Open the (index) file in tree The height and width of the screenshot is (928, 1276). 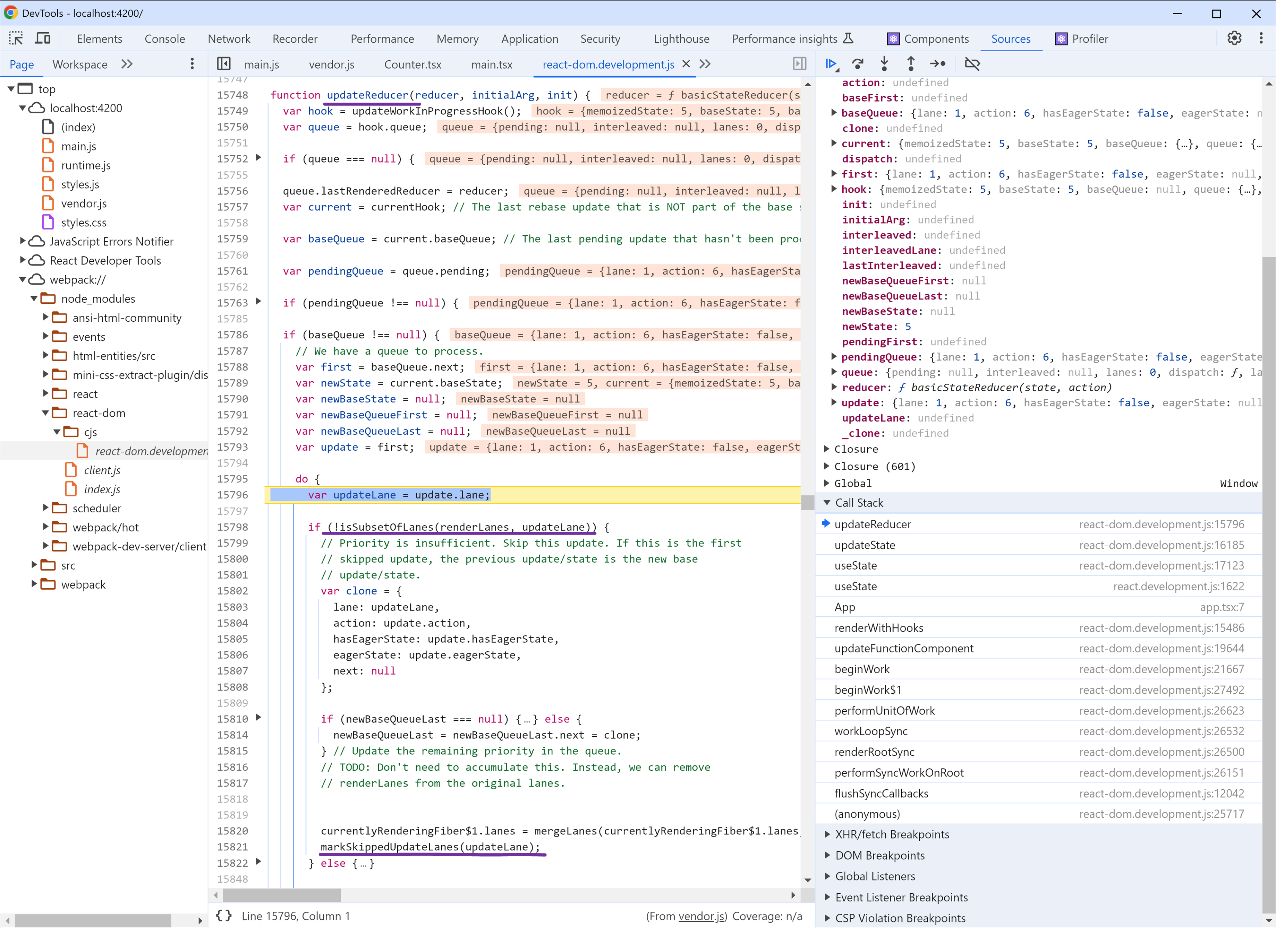(78, 127)
